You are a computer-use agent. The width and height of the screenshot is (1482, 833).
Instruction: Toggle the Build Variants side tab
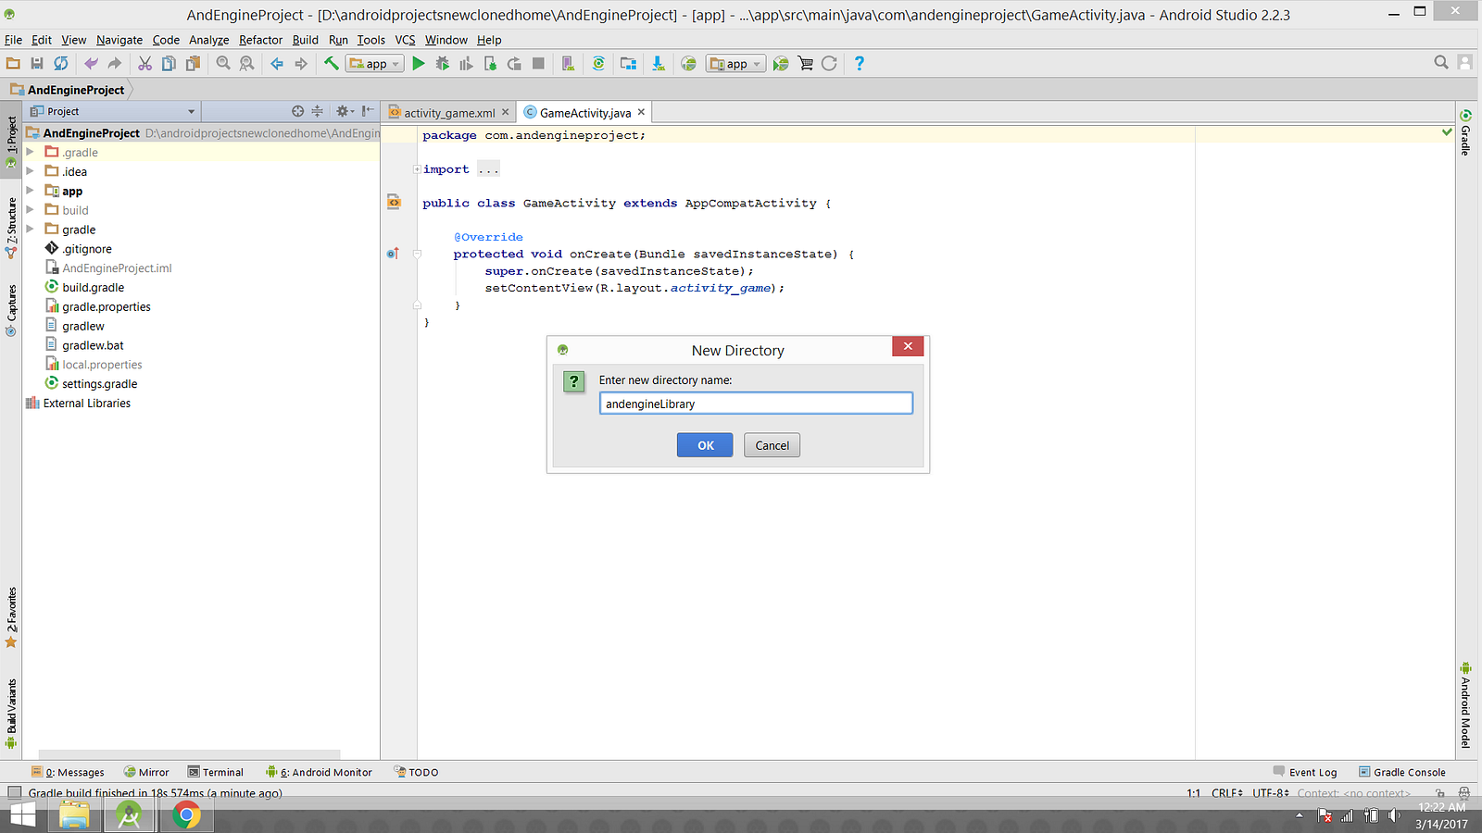click(x=11, y=714)
